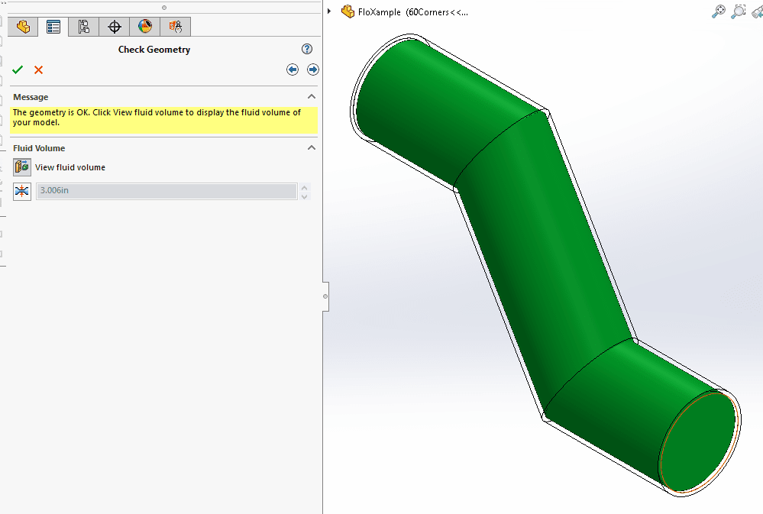Expand the FloXample flyout tree arrow

329,11
